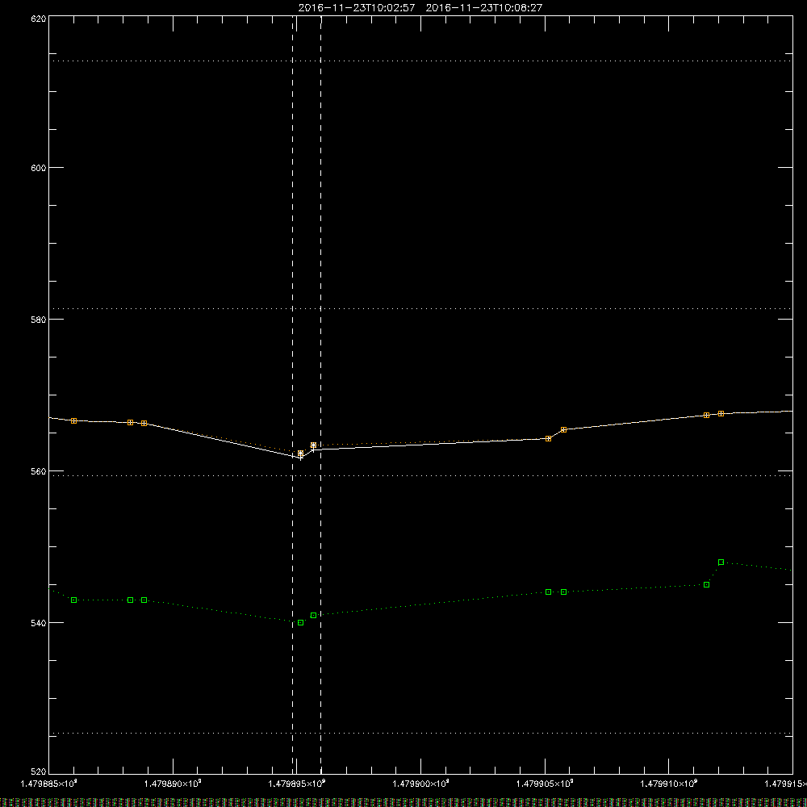Click the later dashed vertical time marker

[320, 395]
